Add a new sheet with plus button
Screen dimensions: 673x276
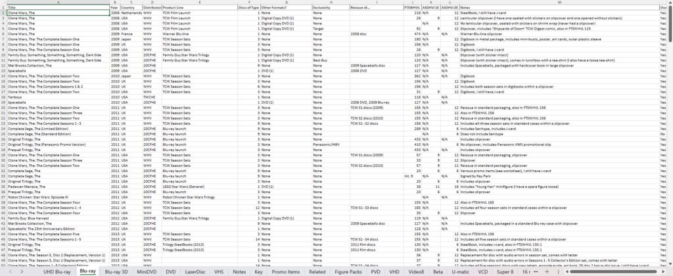547,270
